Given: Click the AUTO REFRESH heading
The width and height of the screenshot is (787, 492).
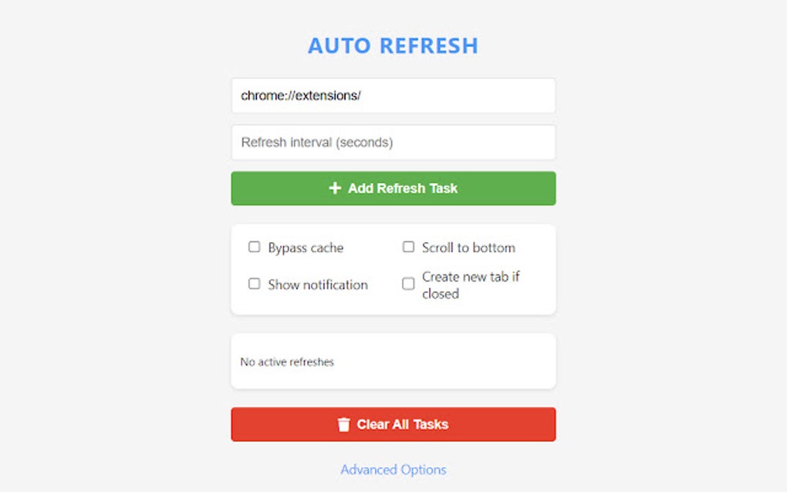Looking at the screenshot, I should point(393,45).
